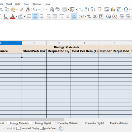The image size is (132, 132).
Task: Open the Data menu
Action: pos(18,4)
